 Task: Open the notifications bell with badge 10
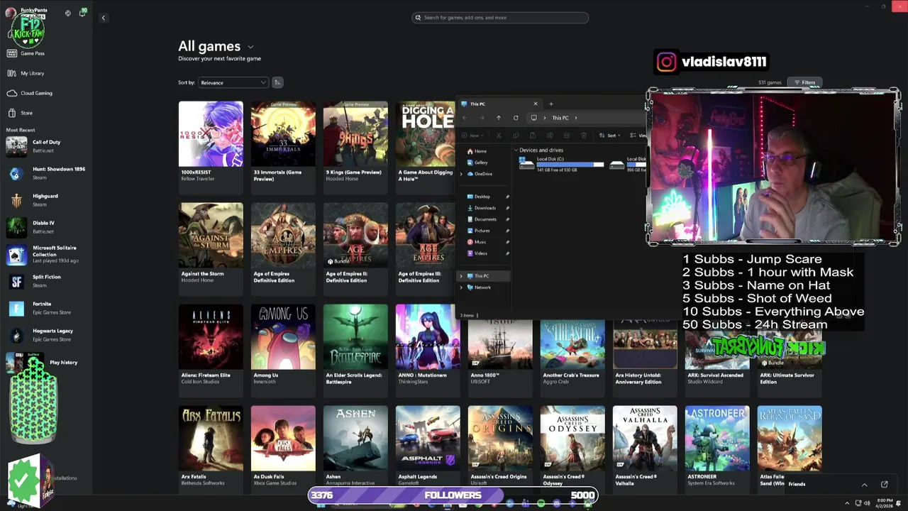[x=82, y=13]
